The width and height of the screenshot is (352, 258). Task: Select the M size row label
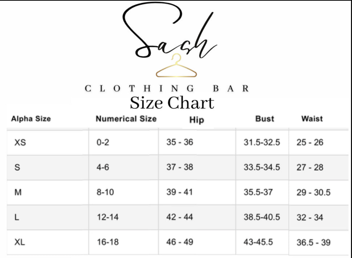18,192
